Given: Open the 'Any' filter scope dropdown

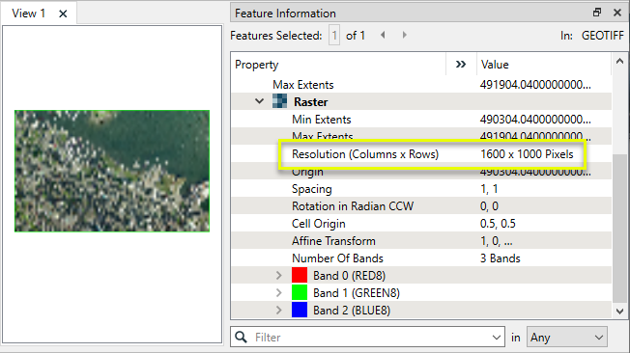Looking at the screenshot, I should [567, 338].
